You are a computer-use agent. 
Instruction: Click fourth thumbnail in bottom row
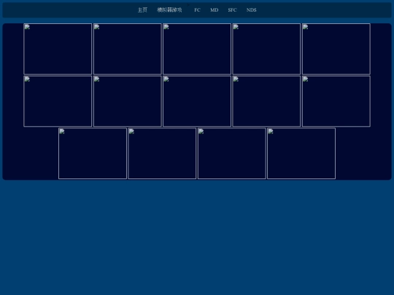click(301, 154)
